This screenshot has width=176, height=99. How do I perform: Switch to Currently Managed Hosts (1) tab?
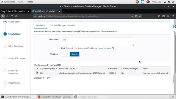coord(62,25)
